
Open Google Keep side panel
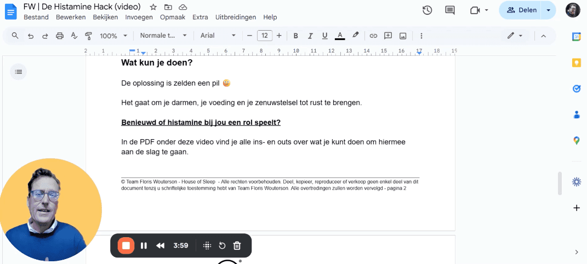576,62
